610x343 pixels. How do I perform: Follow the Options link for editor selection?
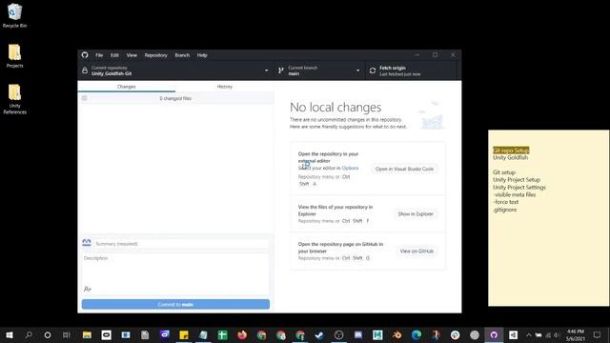[x=350, y=168]
